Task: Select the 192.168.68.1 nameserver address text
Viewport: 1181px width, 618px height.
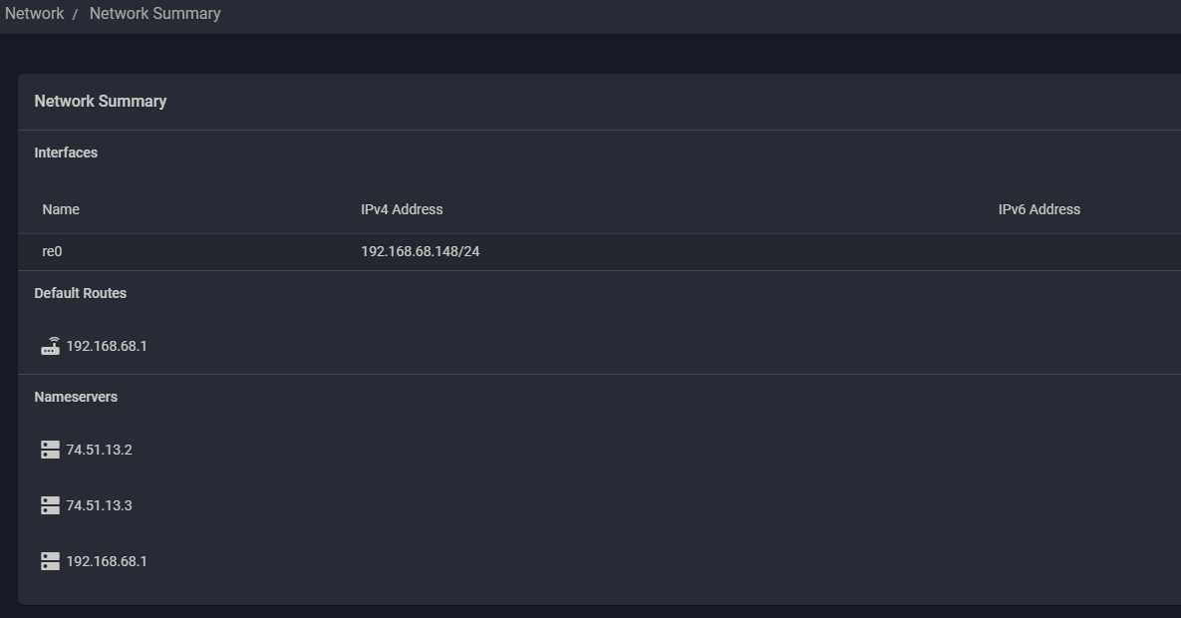Action: (107, 561)
